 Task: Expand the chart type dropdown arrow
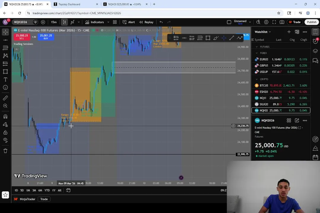pos(79,22)
